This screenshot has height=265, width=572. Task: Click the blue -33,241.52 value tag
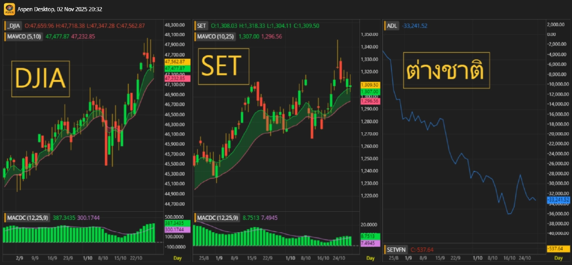click(x=558, y=199)
